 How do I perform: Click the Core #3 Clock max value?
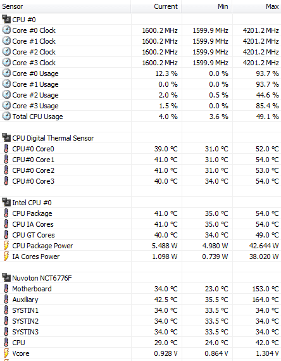pyautogui.click(x=261, y=63)
